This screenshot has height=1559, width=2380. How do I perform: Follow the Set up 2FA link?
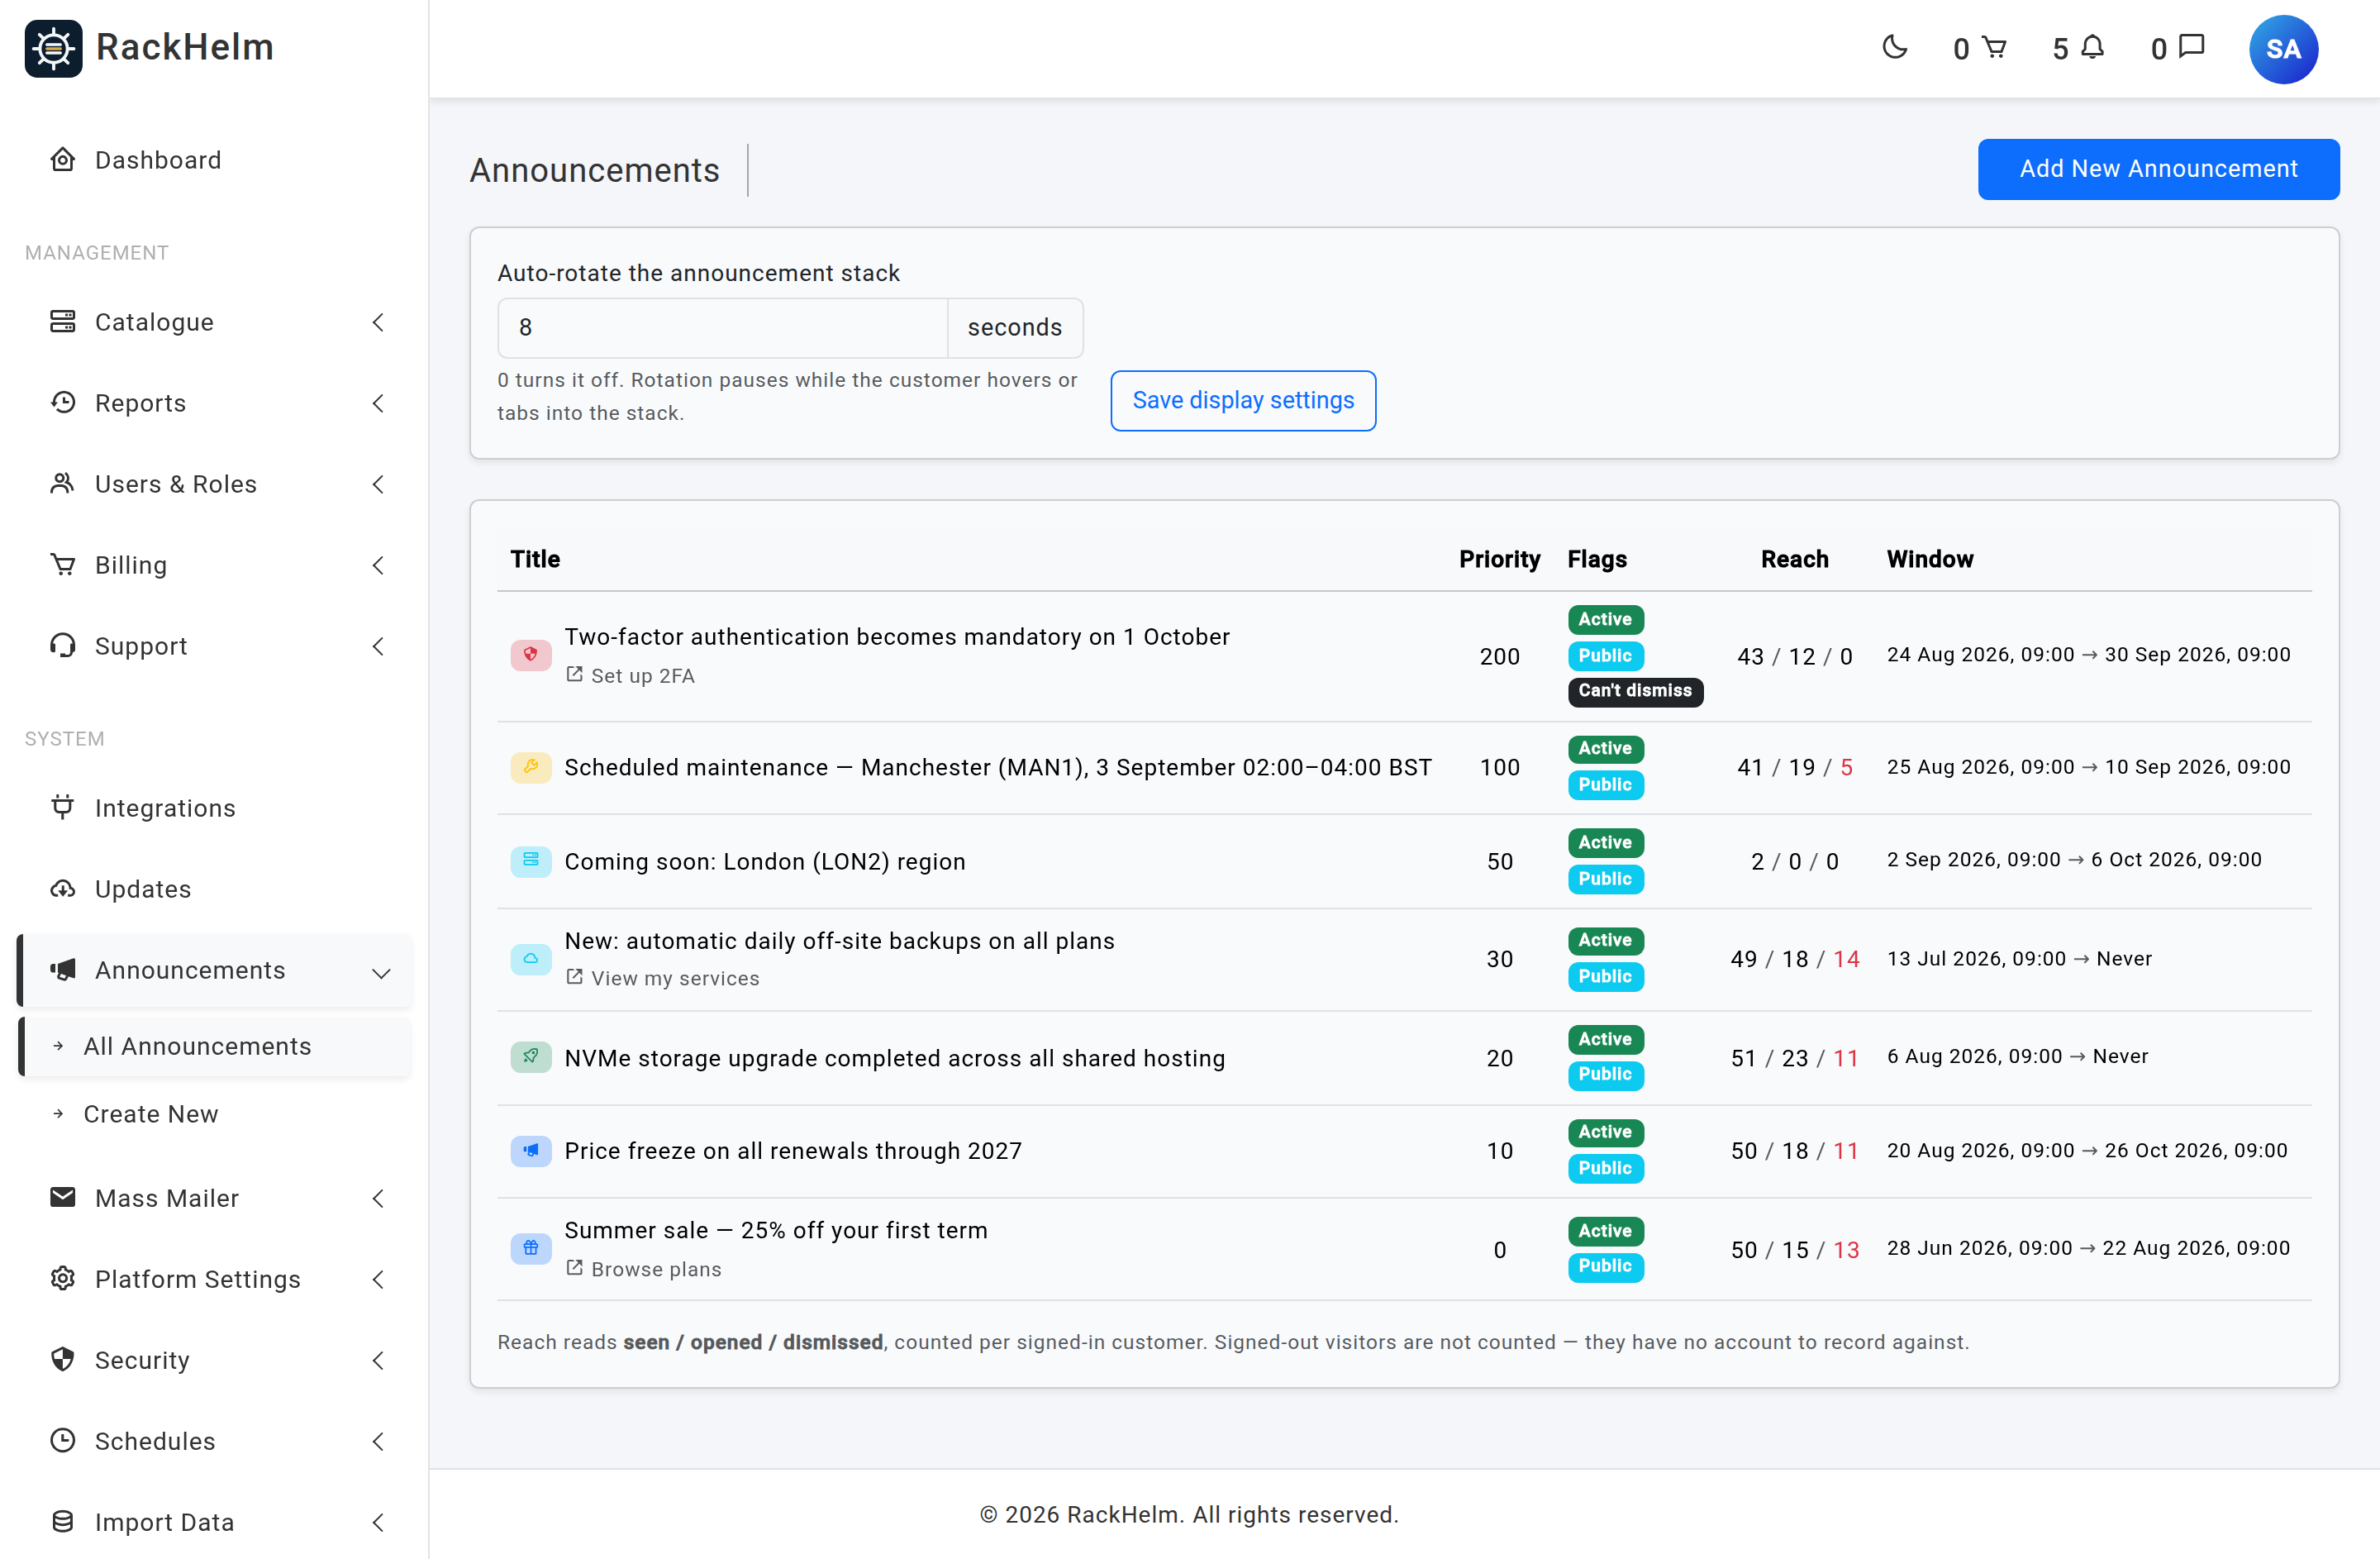[x=631, y=675]
